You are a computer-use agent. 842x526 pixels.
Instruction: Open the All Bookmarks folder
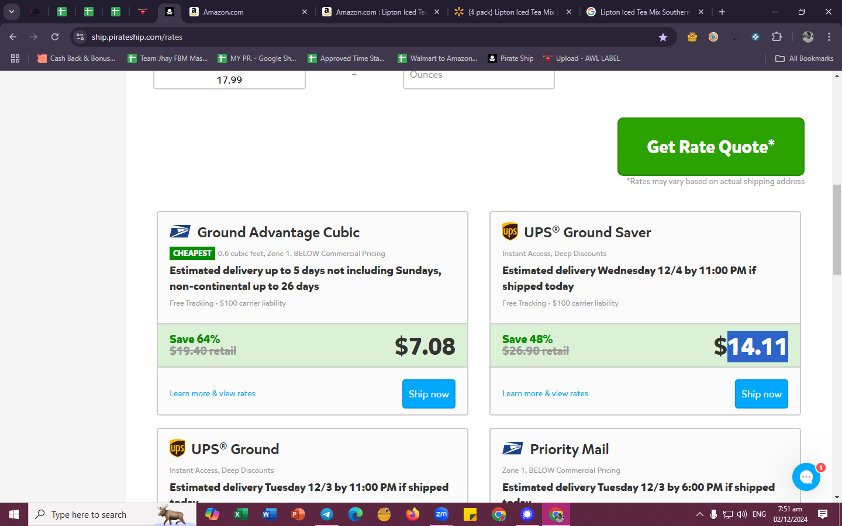[x=804, y=58]
